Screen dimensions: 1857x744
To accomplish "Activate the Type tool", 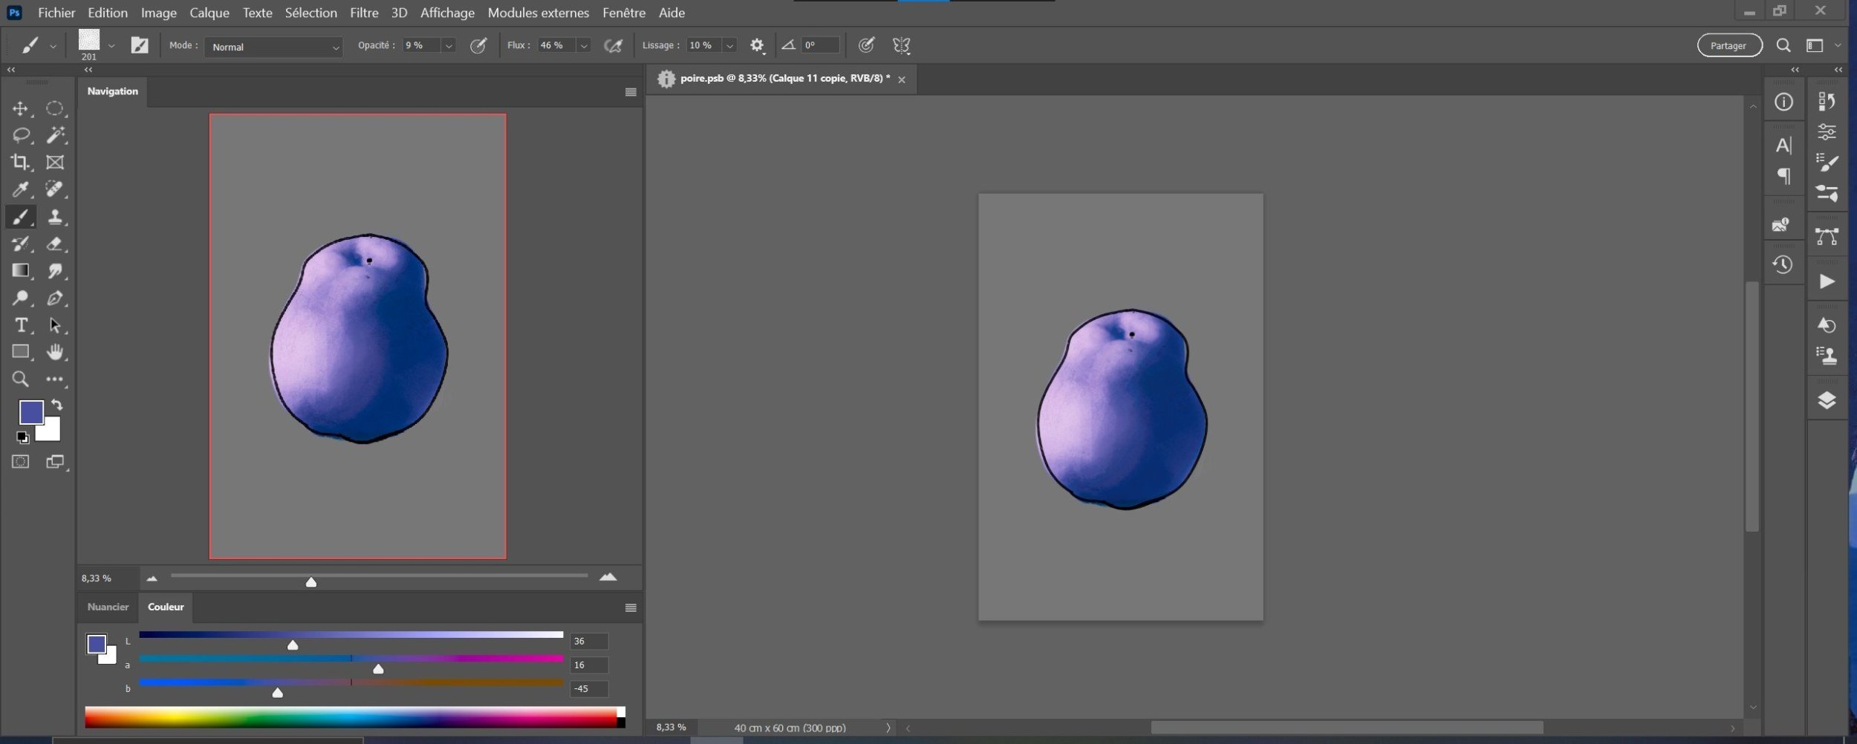I will pos(20,325).
